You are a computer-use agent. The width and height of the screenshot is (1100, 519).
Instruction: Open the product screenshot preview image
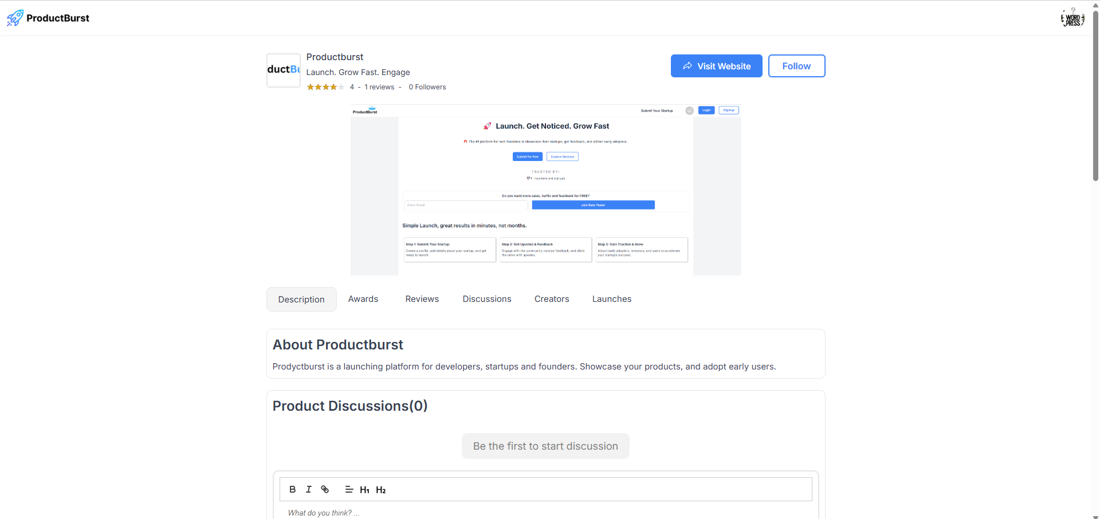tap(545, 190)
